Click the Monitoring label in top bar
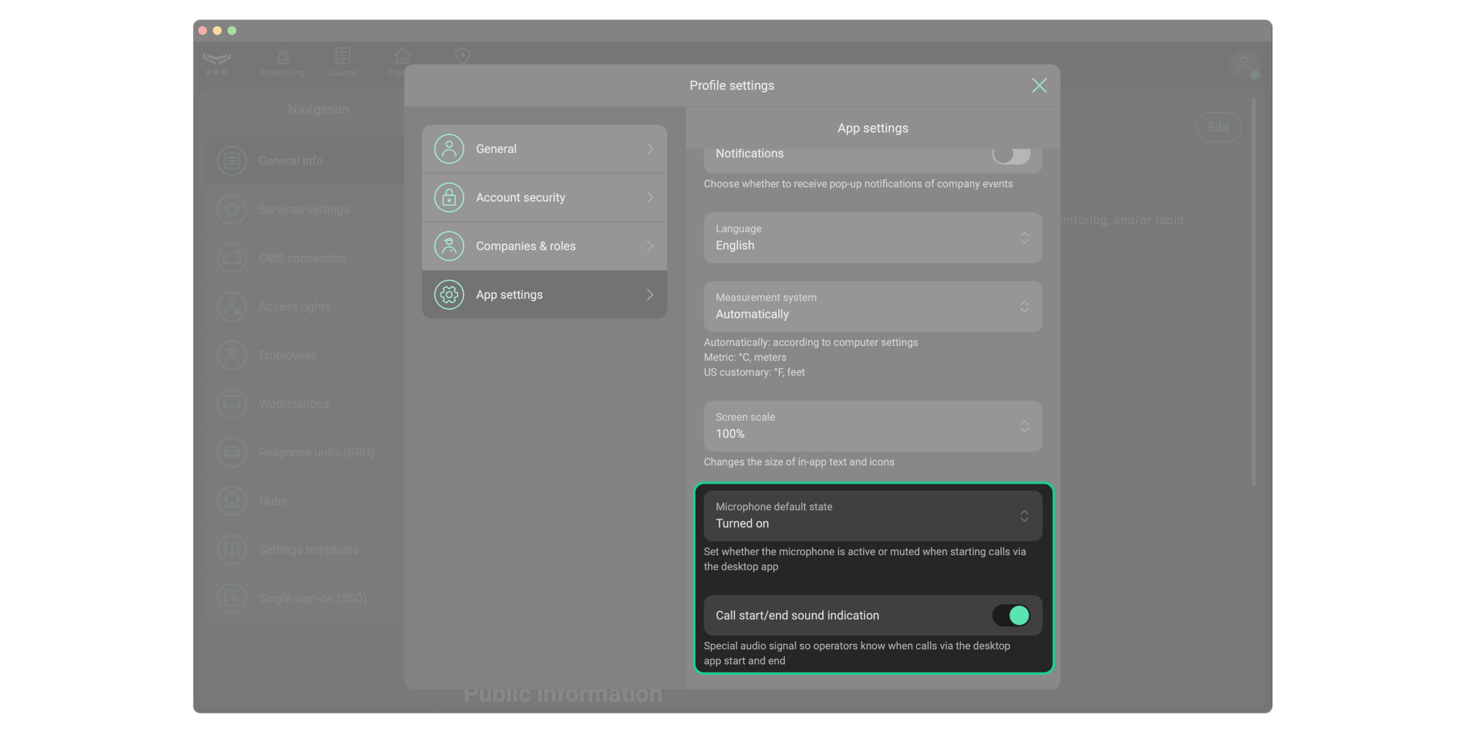Screen dimensions: 1466x733 [x=283, y=73]
